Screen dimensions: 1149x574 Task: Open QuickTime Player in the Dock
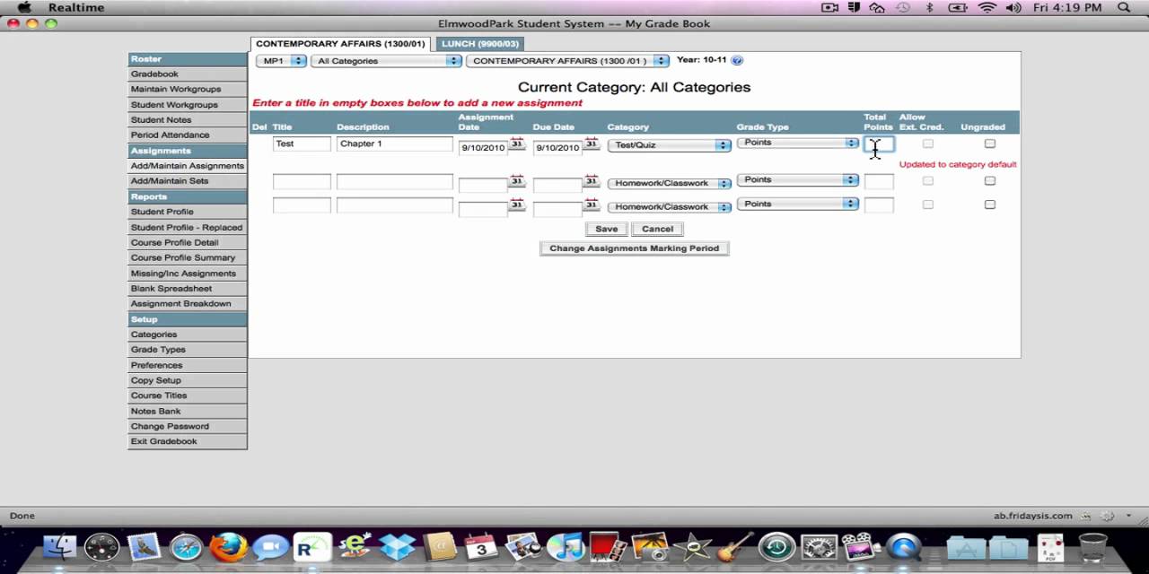click(904, 546)
